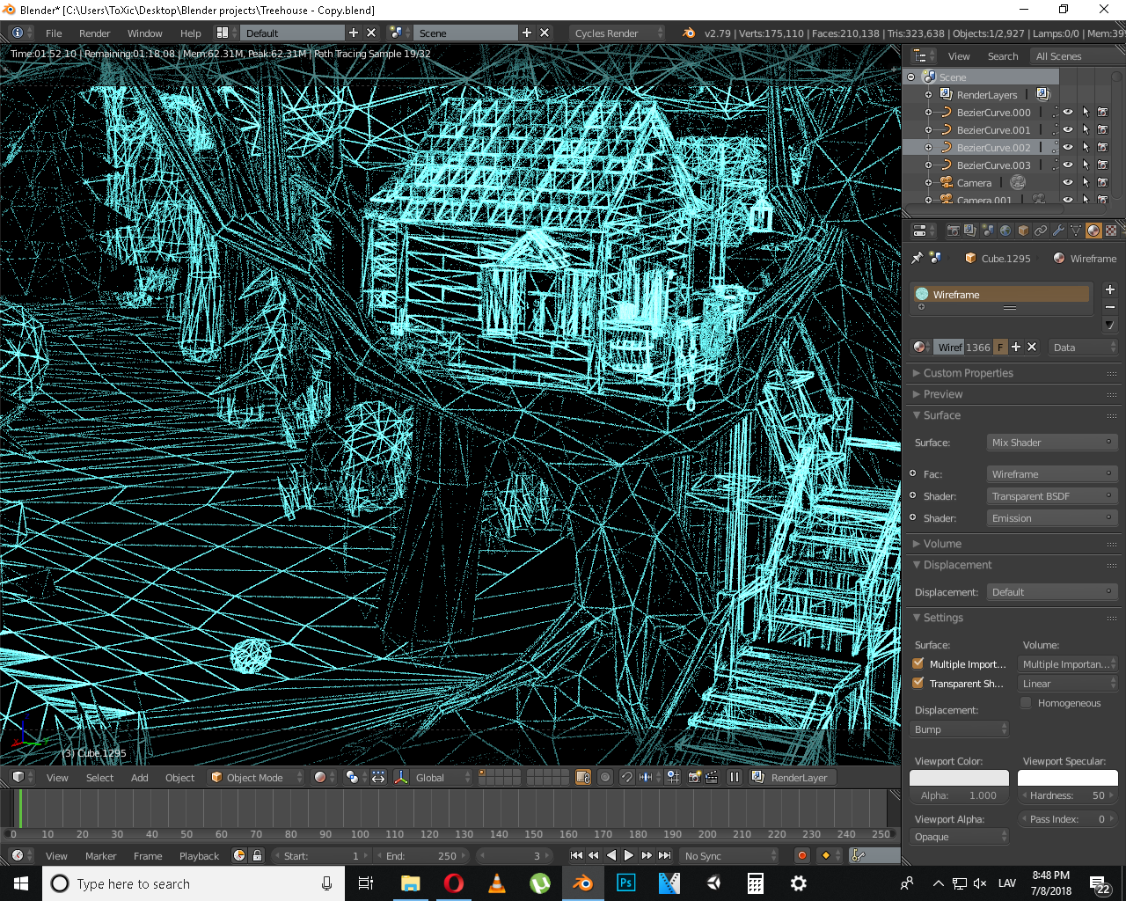
Task: Open the Help menu
Action: click(x=191, y=33)
